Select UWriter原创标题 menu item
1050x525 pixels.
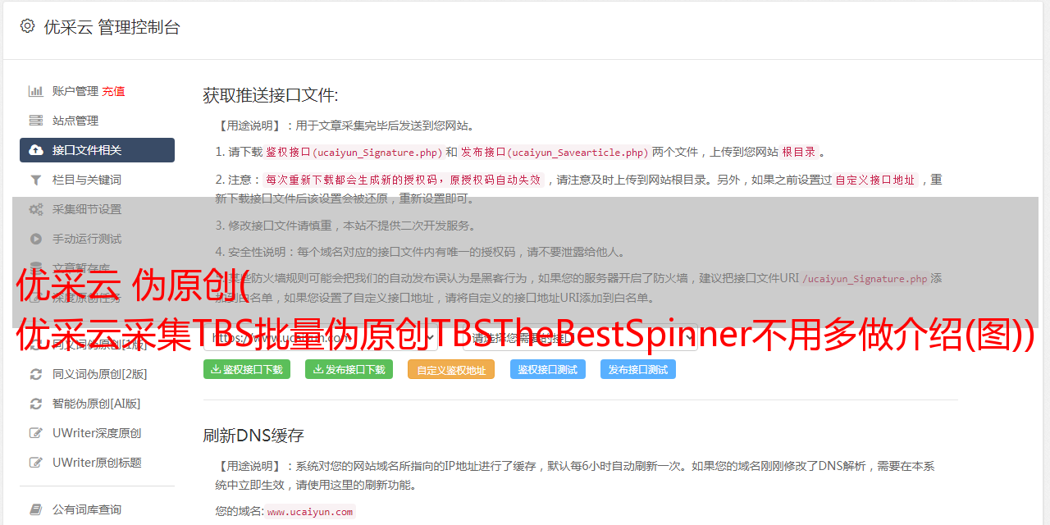tap(97, 463)
